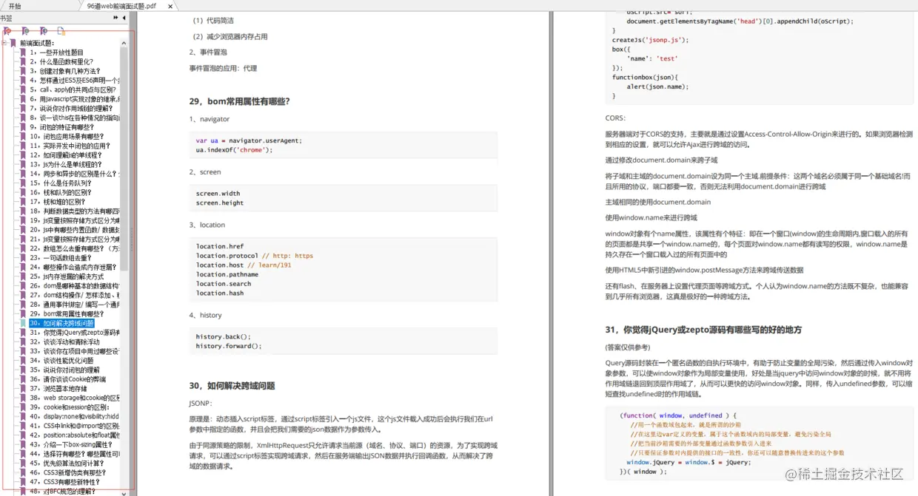Click the purple-badged bookmark icon in the bookmarks toolbar
The height and width of the screenshot is (496, 918).
[x=43, y=31]
